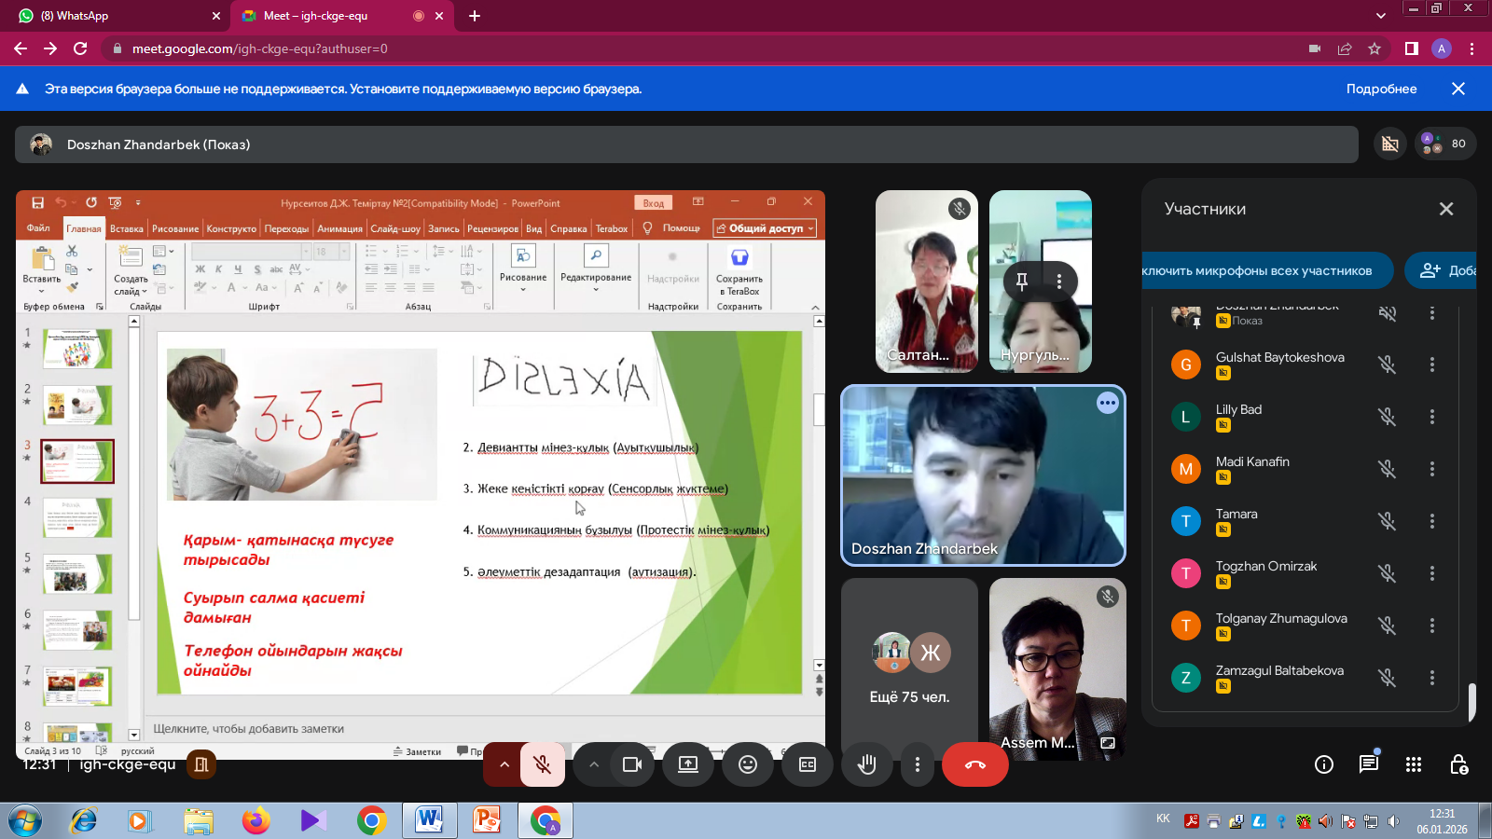Expand video settings arrow beside camera
Screen dimensions: 1492x839
(594, 764)
